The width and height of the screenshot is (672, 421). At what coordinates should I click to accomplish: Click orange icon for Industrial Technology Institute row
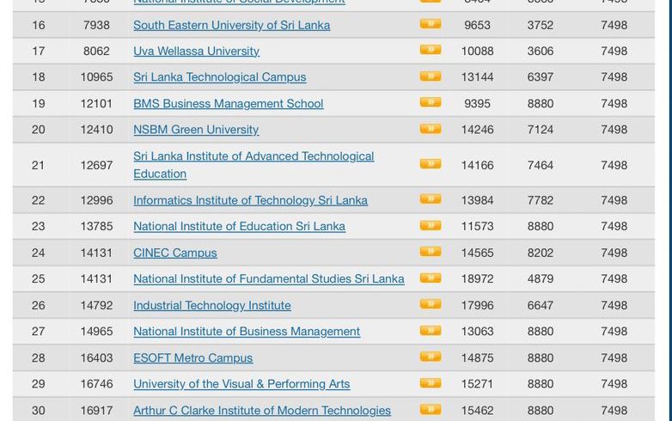point(430,304)
